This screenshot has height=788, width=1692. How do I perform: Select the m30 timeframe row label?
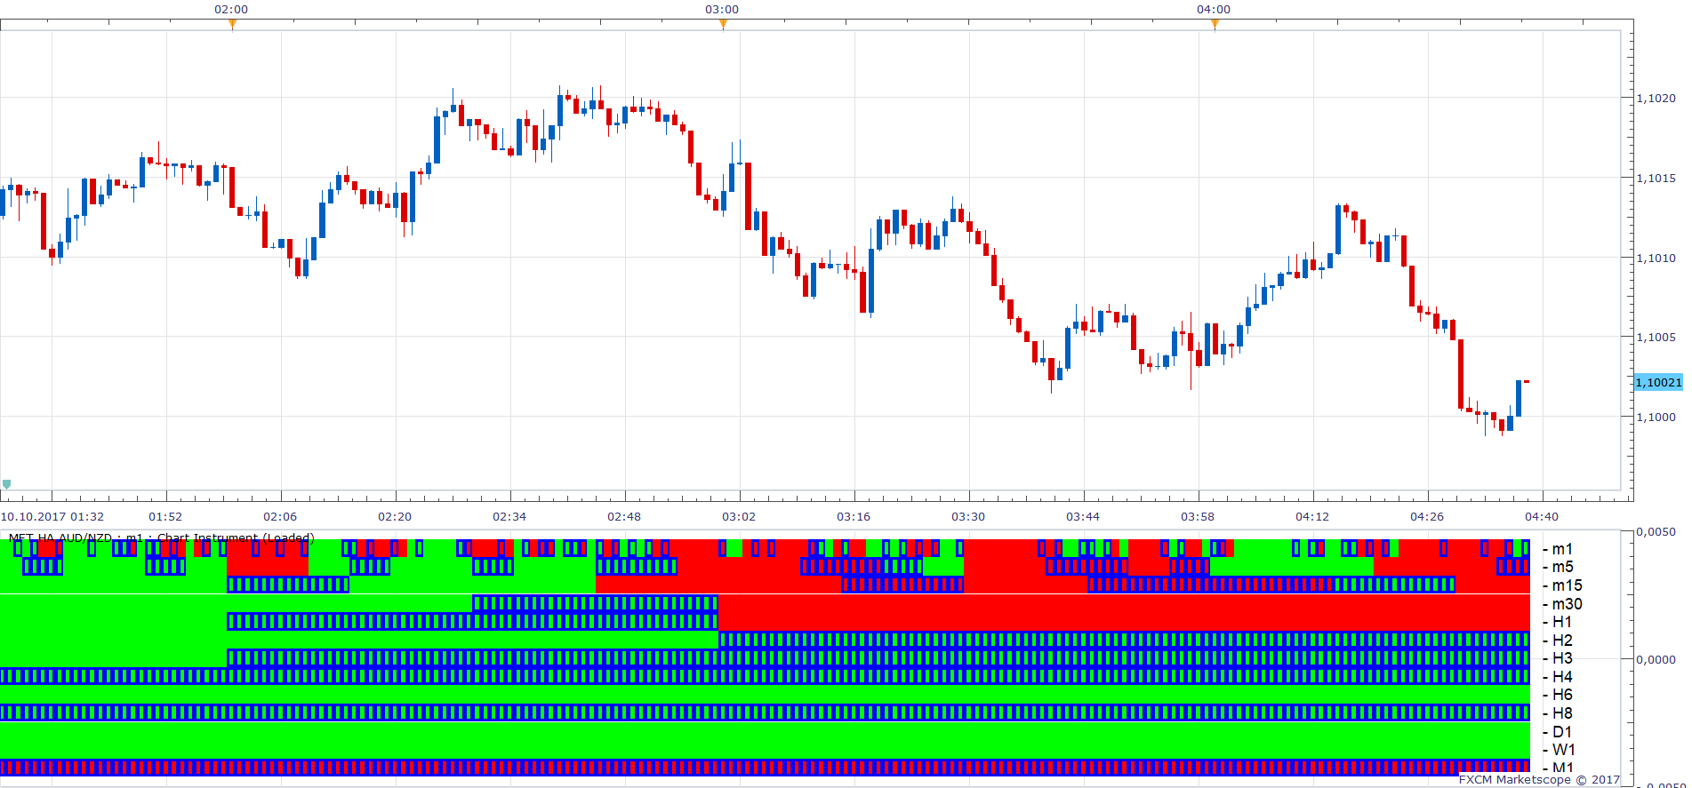point(1567,604)
